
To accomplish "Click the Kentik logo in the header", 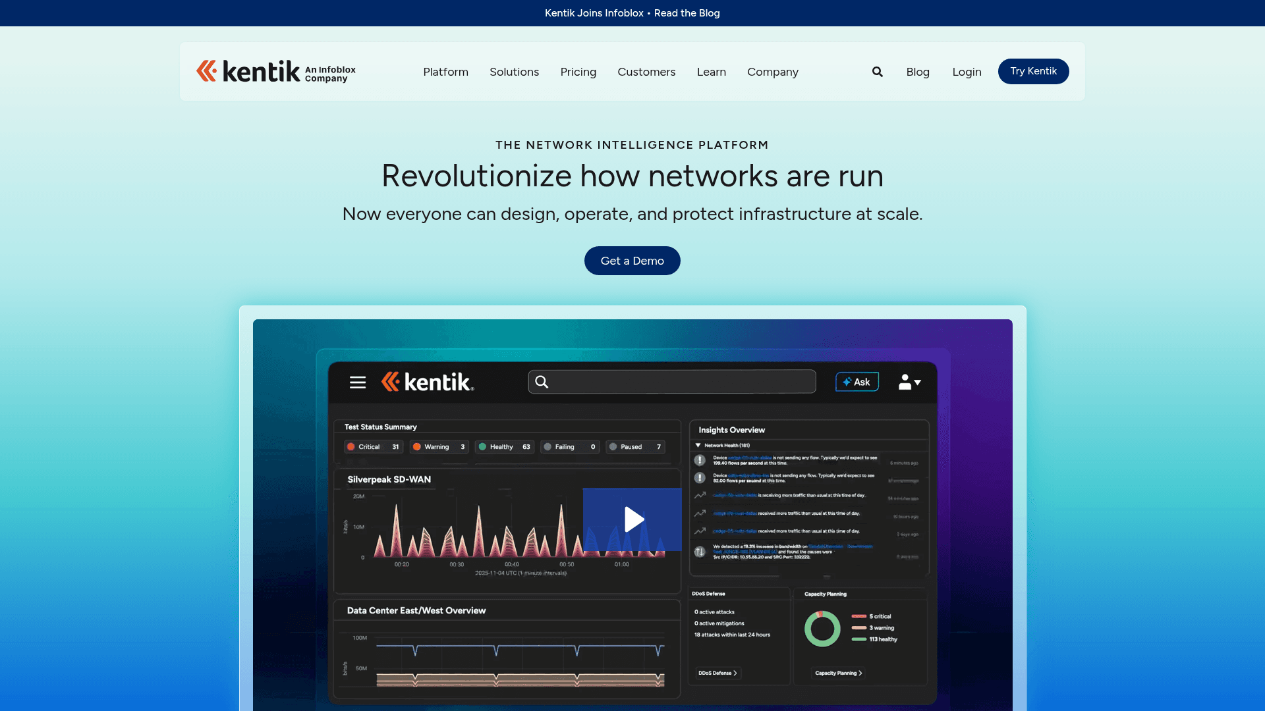I will [x=276, y=71].
